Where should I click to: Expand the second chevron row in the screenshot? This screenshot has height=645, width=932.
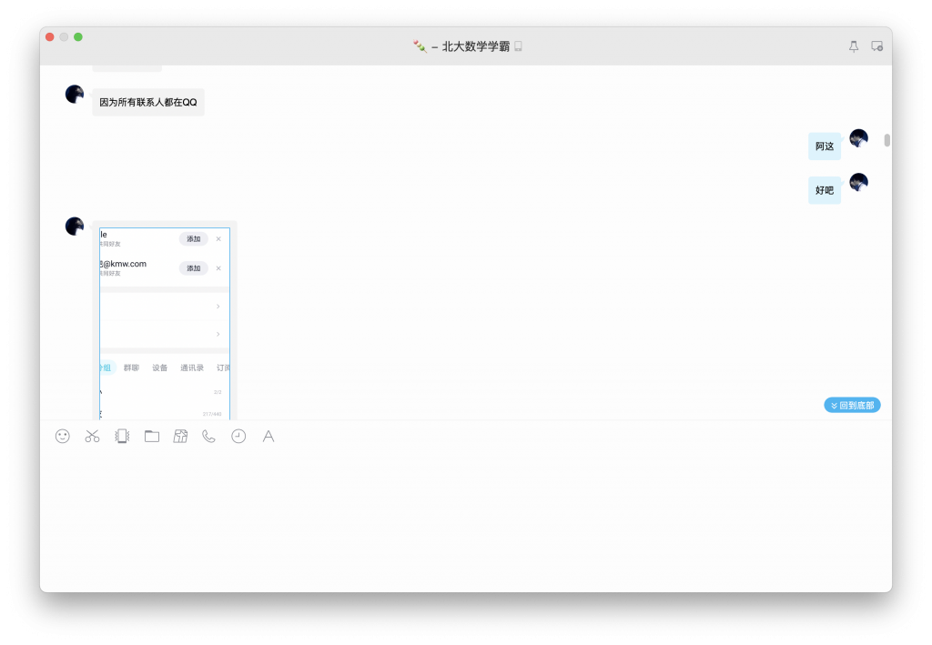217,334
